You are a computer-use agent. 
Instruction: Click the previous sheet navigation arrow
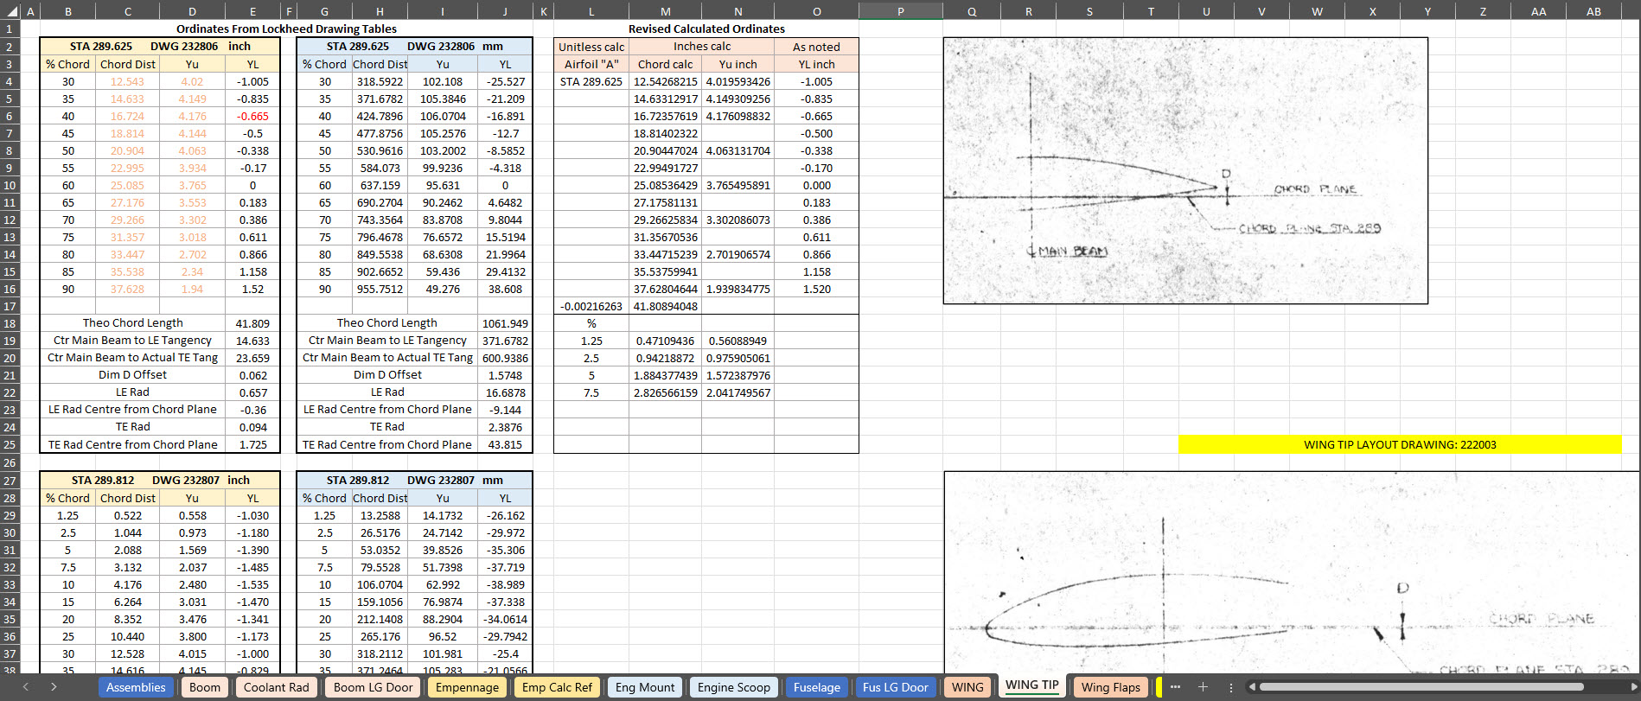26,687
